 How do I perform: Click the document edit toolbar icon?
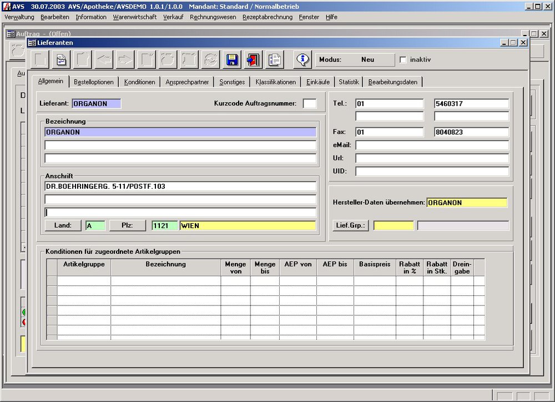pyautogui.click(x=62, y=60)
